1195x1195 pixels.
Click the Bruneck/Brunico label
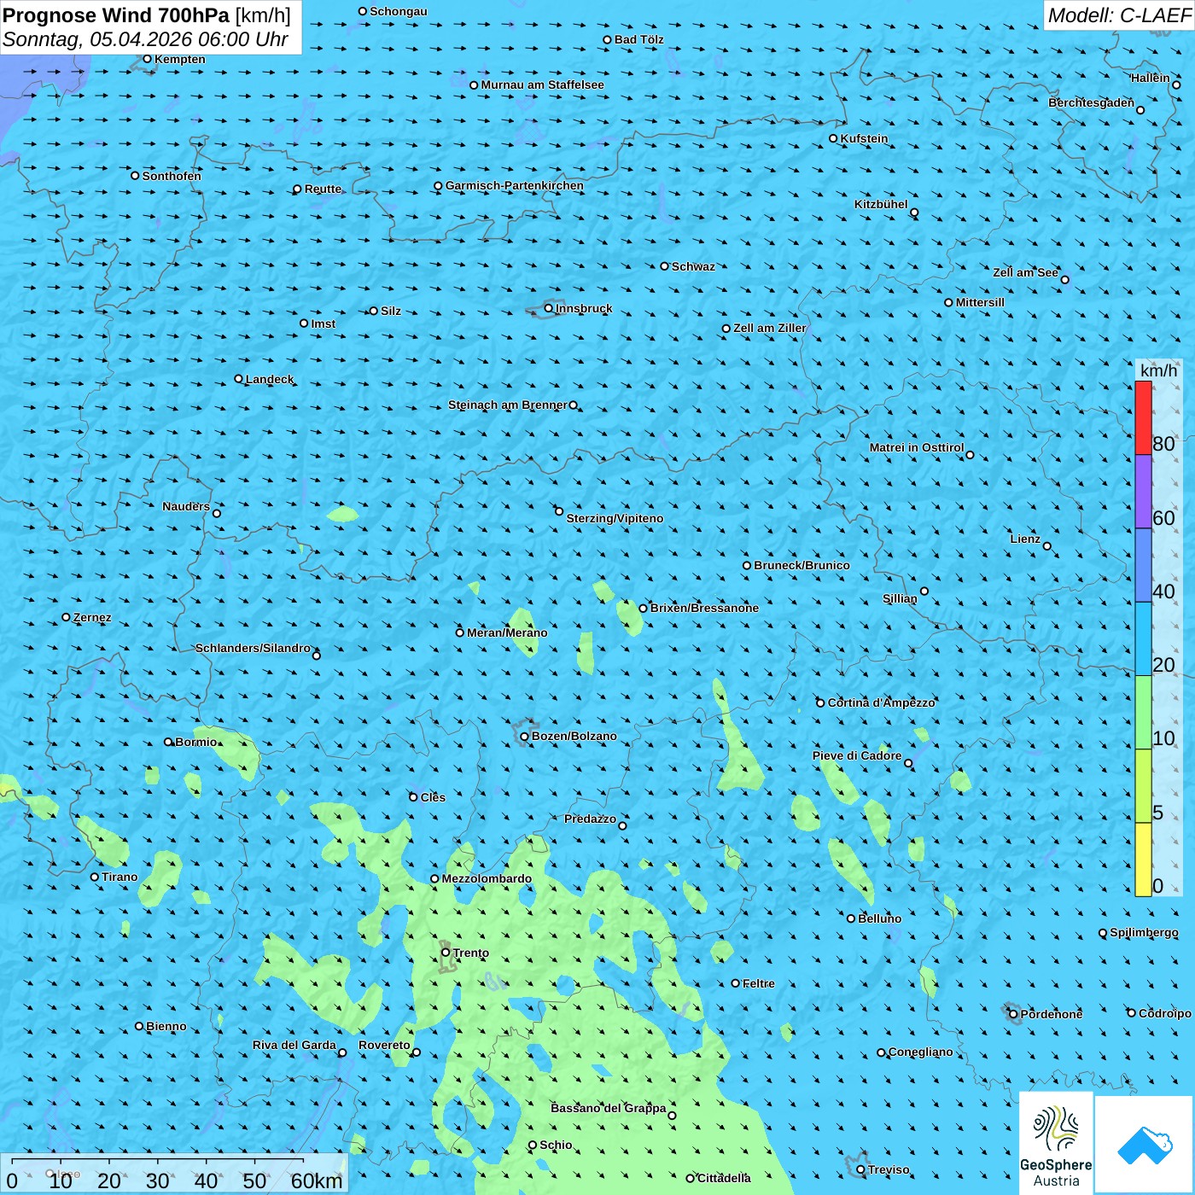click(802, 565)
